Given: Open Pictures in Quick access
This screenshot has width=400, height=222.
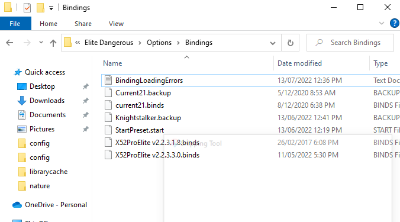Looking at the screenshot, I should click(42, 129).
